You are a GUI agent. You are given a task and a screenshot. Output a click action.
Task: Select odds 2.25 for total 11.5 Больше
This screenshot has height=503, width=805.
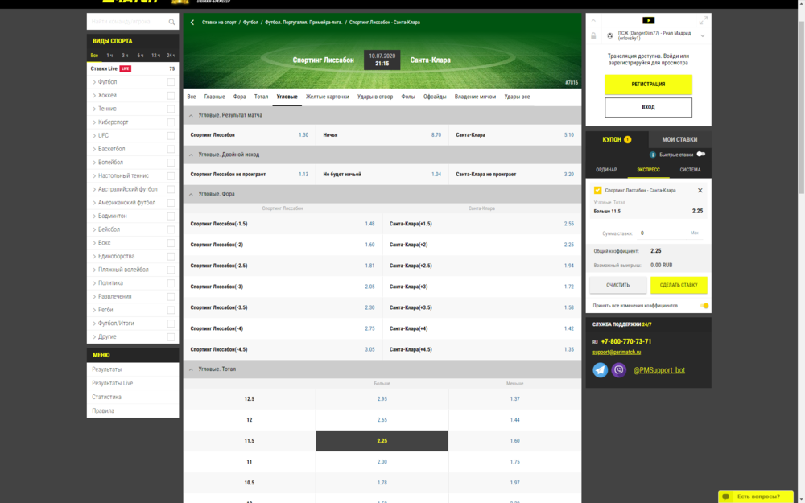(x=382, y=441)
